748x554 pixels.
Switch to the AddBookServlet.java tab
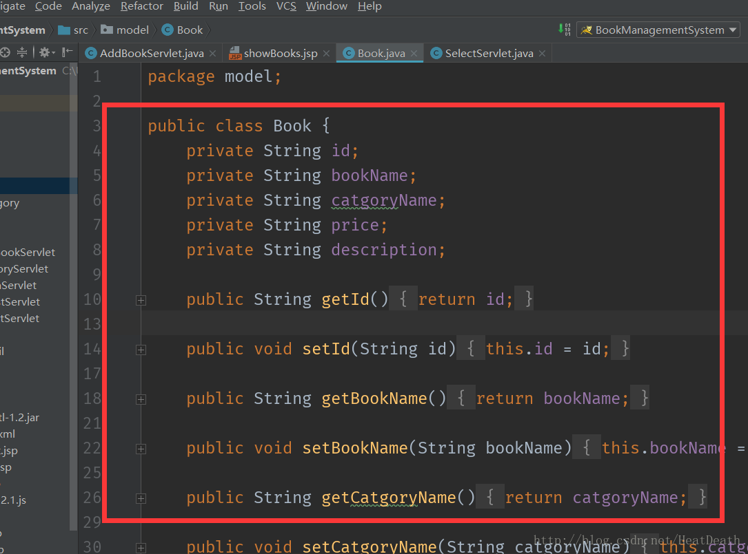point(152,54)
